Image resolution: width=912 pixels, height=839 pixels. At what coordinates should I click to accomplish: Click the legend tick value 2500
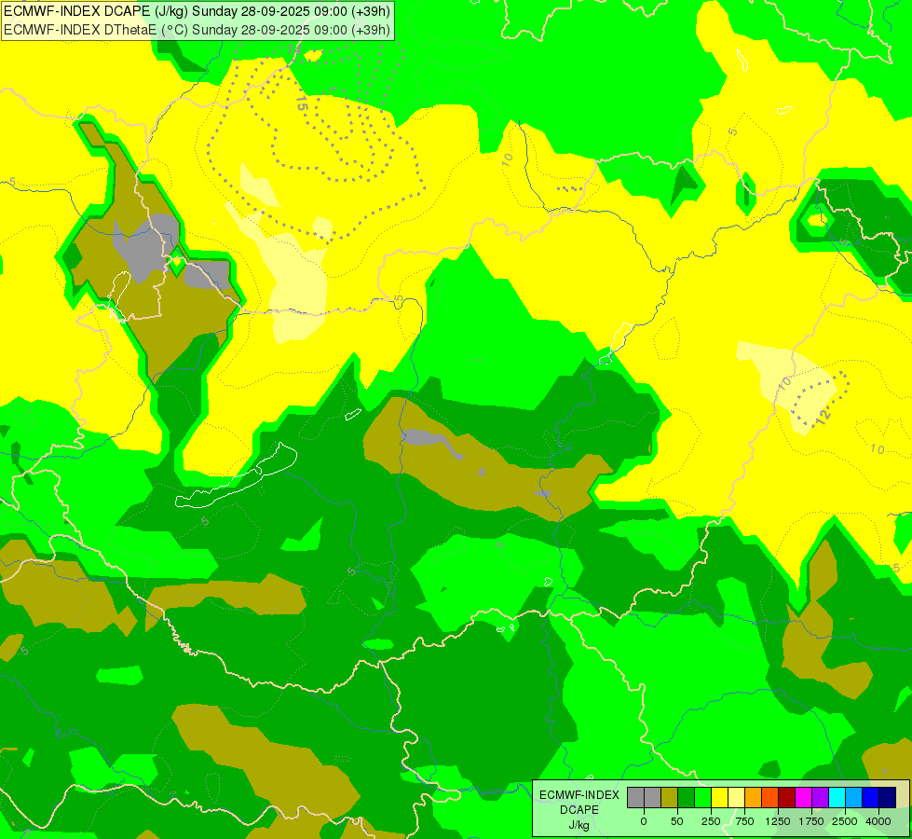coord(845,821)
